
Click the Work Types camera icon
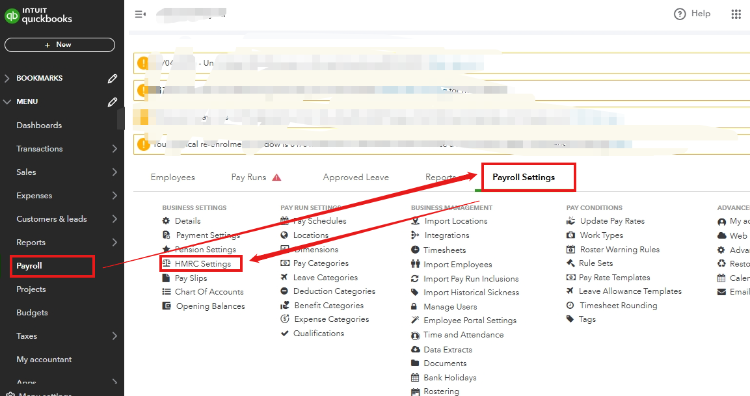(x=570, y=235)
